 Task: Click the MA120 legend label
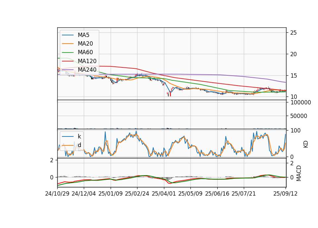(87, 61)
